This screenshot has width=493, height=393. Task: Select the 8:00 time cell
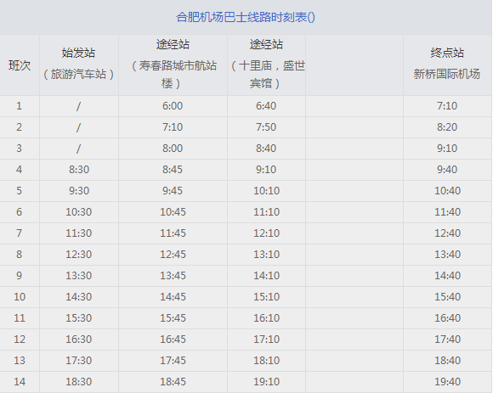pyautogui.click(x=173, y=149)
